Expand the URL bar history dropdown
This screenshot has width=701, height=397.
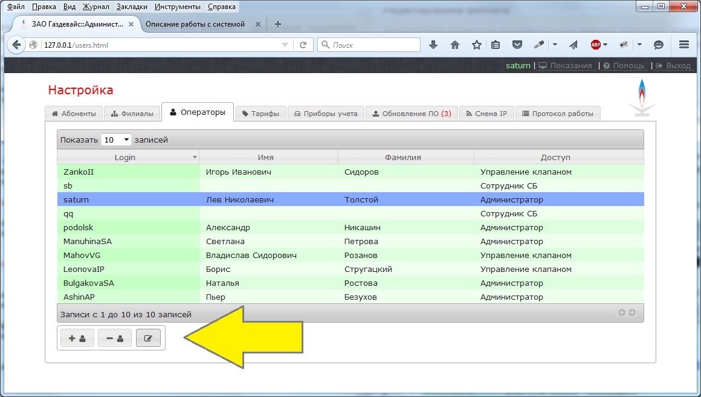(x=285, y=45)
